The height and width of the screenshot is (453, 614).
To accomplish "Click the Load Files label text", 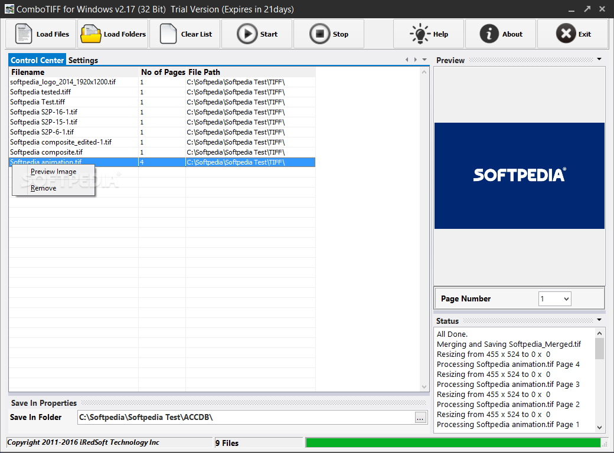I will click(x=53, y=34).
